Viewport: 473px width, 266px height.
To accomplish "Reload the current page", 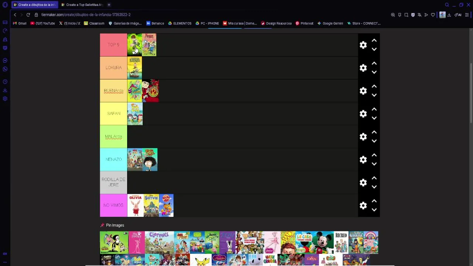I will coord(28,15).
